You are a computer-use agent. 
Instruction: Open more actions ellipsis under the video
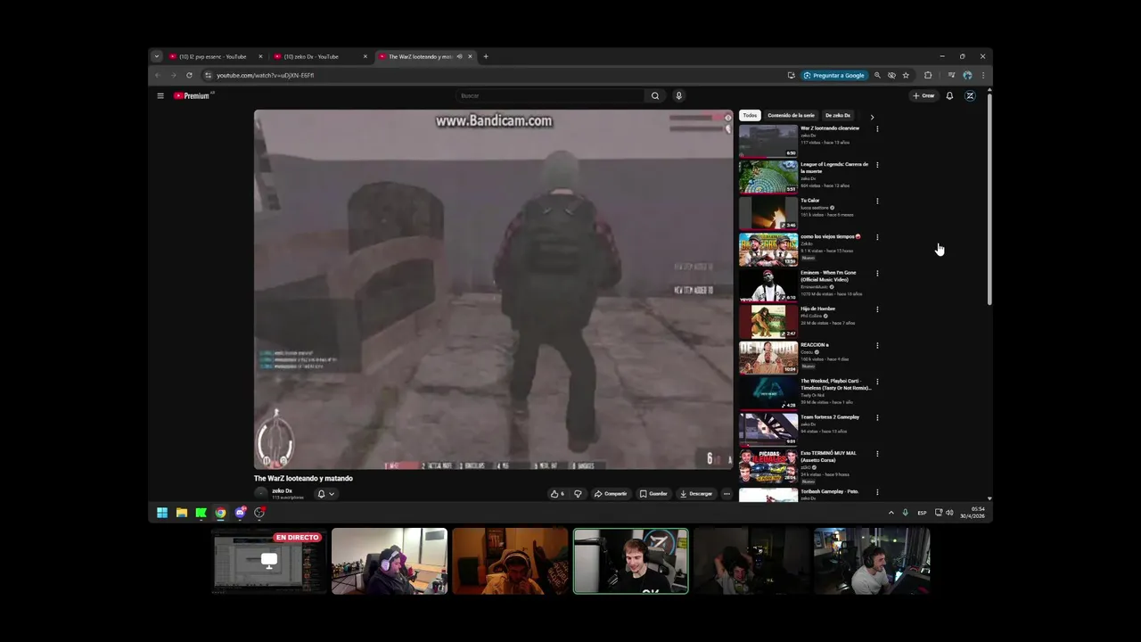[x=726, y=493]
